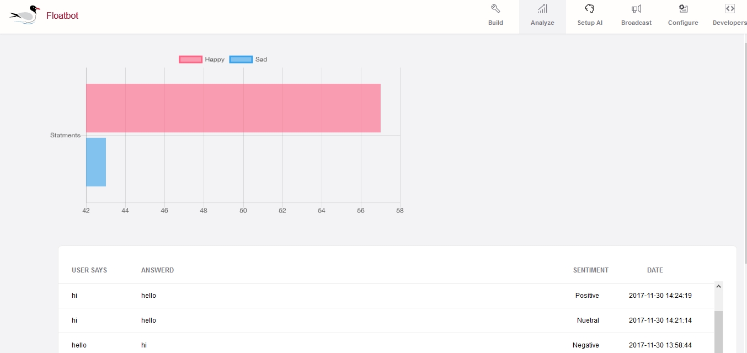Select the Build wrench icon

tap(495, 8)
